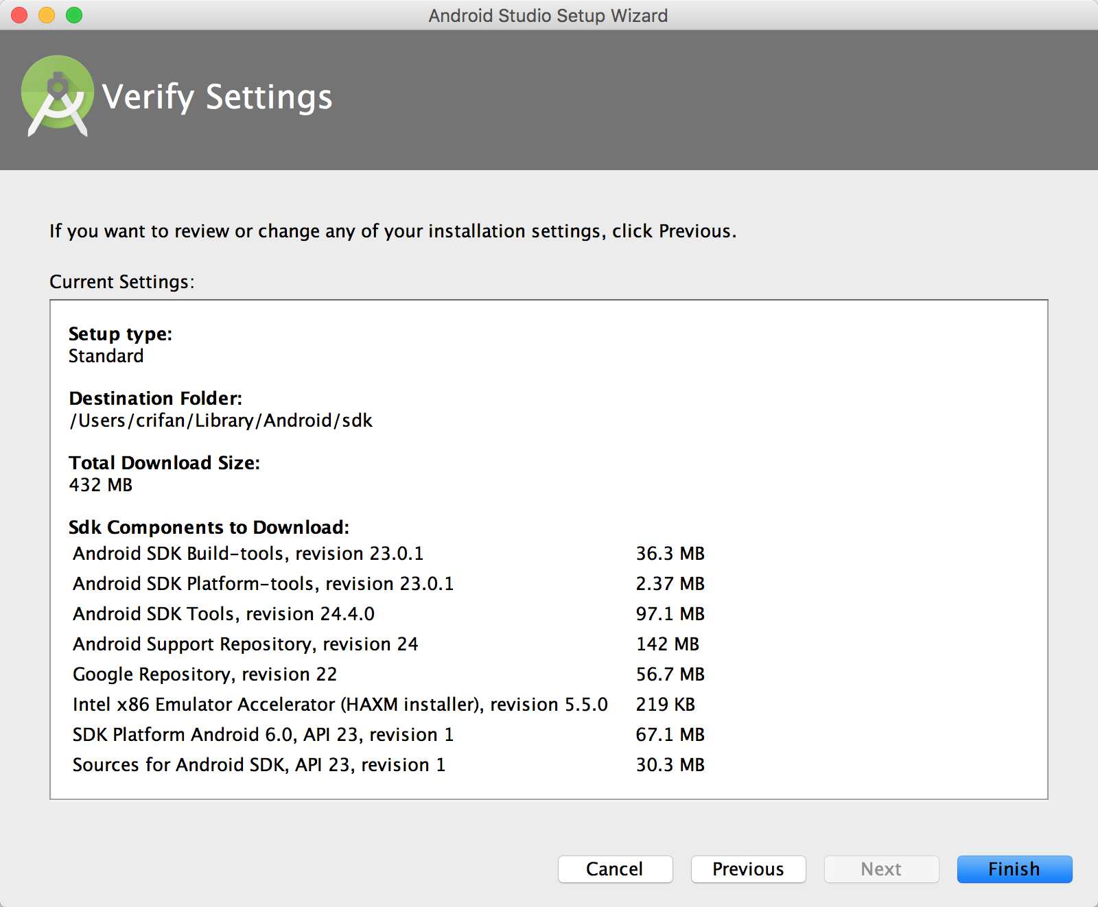1098x907 pixels.
Task: Click Sources for Android SDK entry
Action: pyautogui.click(x=259, y=765)
